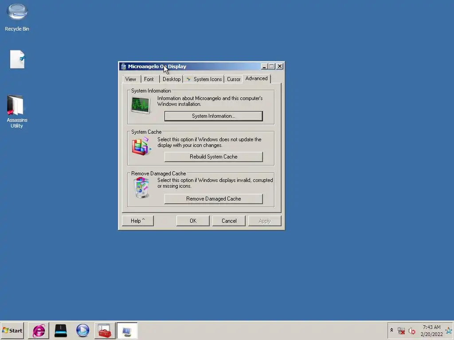Open the red toolbox taskbar item
This screenshot has height=340, width=454.
(x=105, y=330)
